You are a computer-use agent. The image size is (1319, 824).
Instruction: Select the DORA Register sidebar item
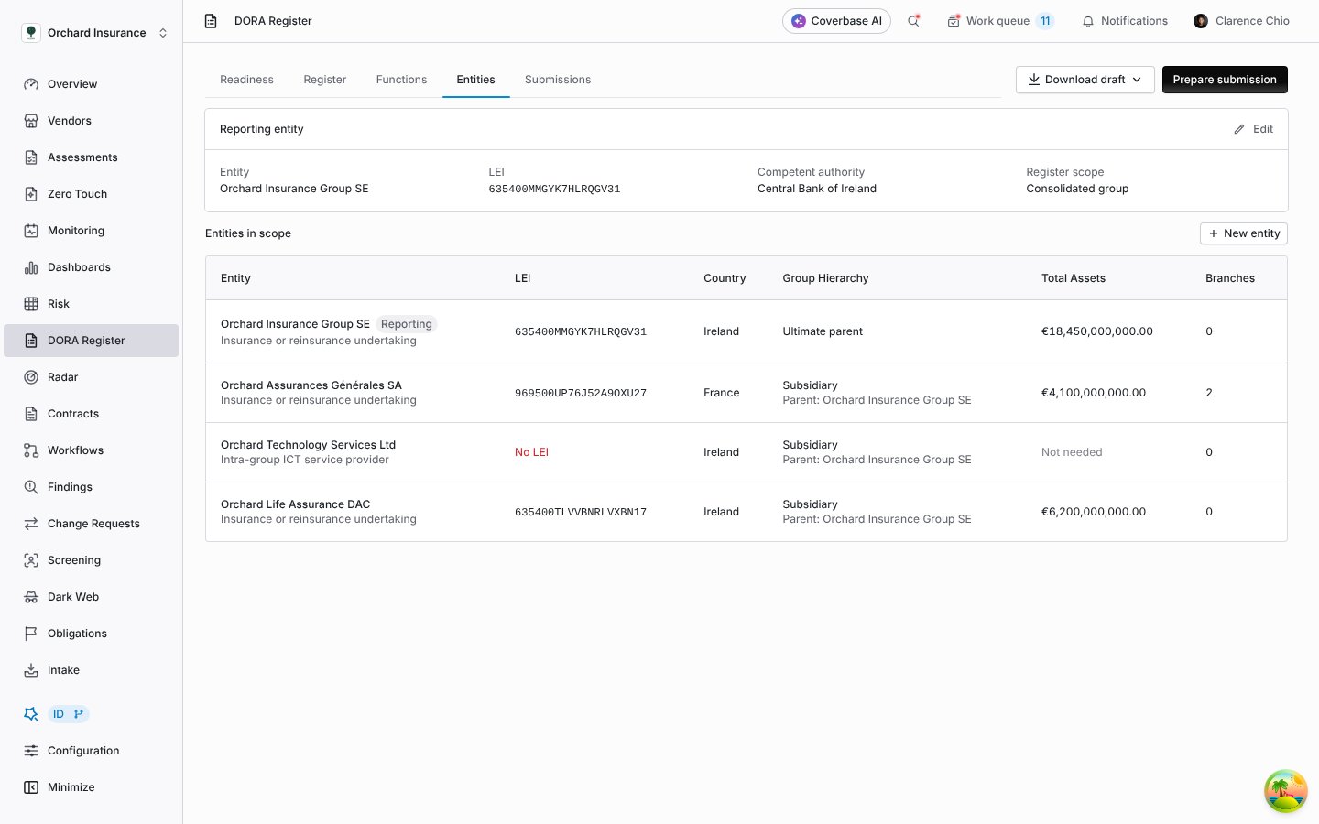tap(91, 341)
